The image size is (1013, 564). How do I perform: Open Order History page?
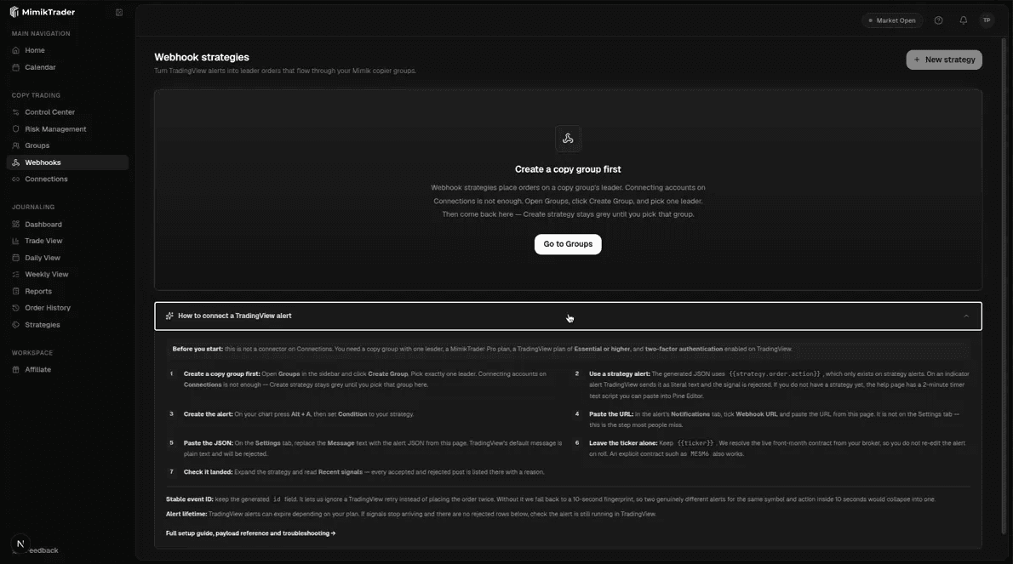tap(68, 309)
